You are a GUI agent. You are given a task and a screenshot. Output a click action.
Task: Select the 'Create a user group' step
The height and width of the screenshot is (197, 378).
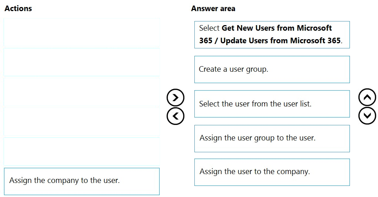point(272,69)
